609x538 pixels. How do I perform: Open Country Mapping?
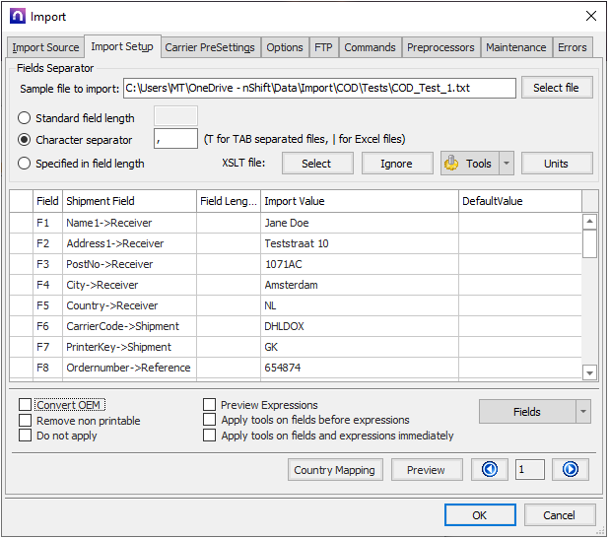334,470
